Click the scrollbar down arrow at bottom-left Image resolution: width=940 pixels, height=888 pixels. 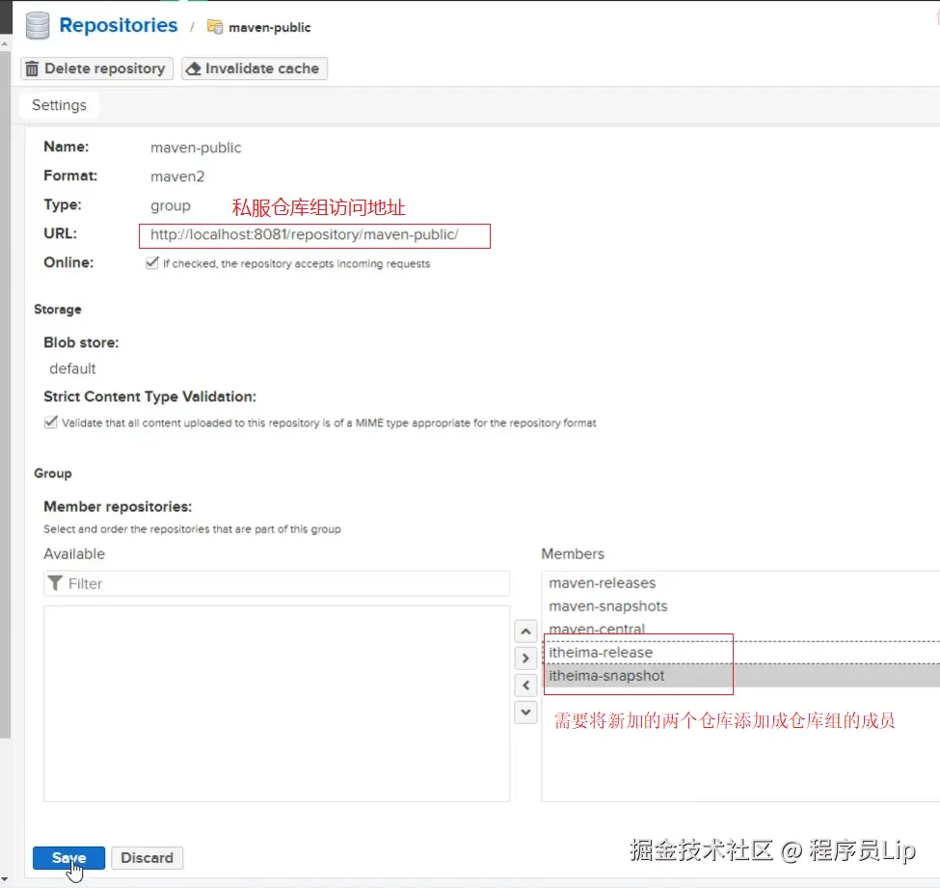[x=5, y=879]
